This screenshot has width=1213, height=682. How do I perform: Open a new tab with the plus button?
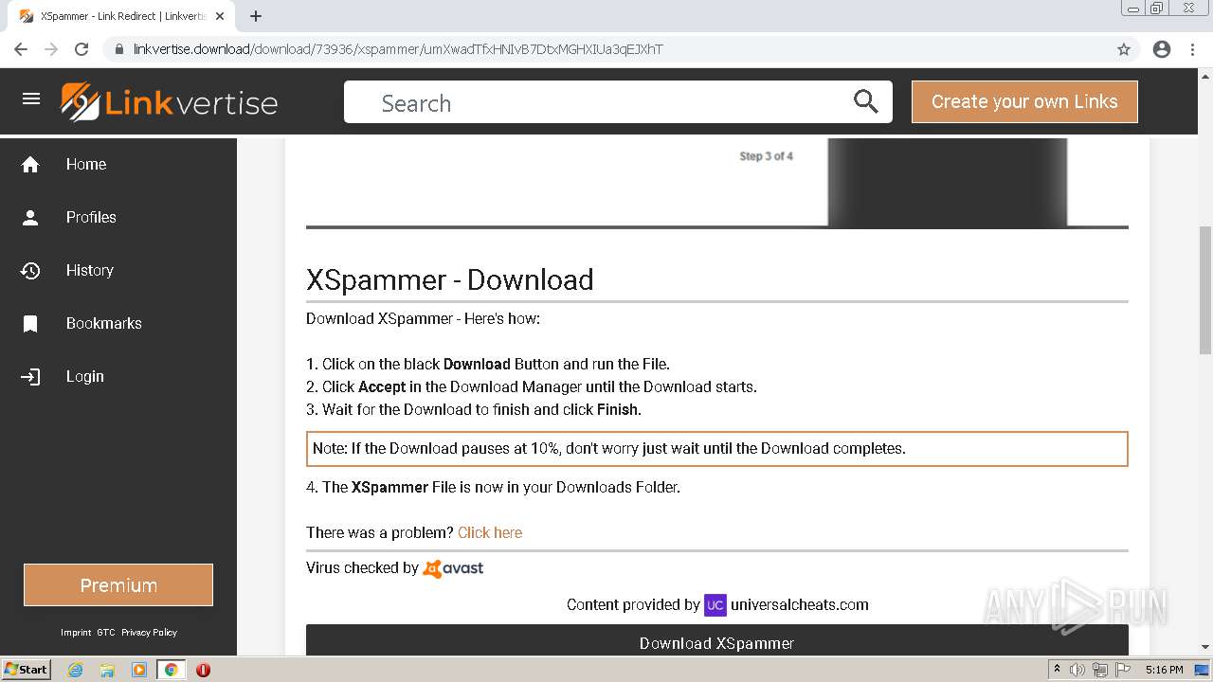(x=256, y=16)
